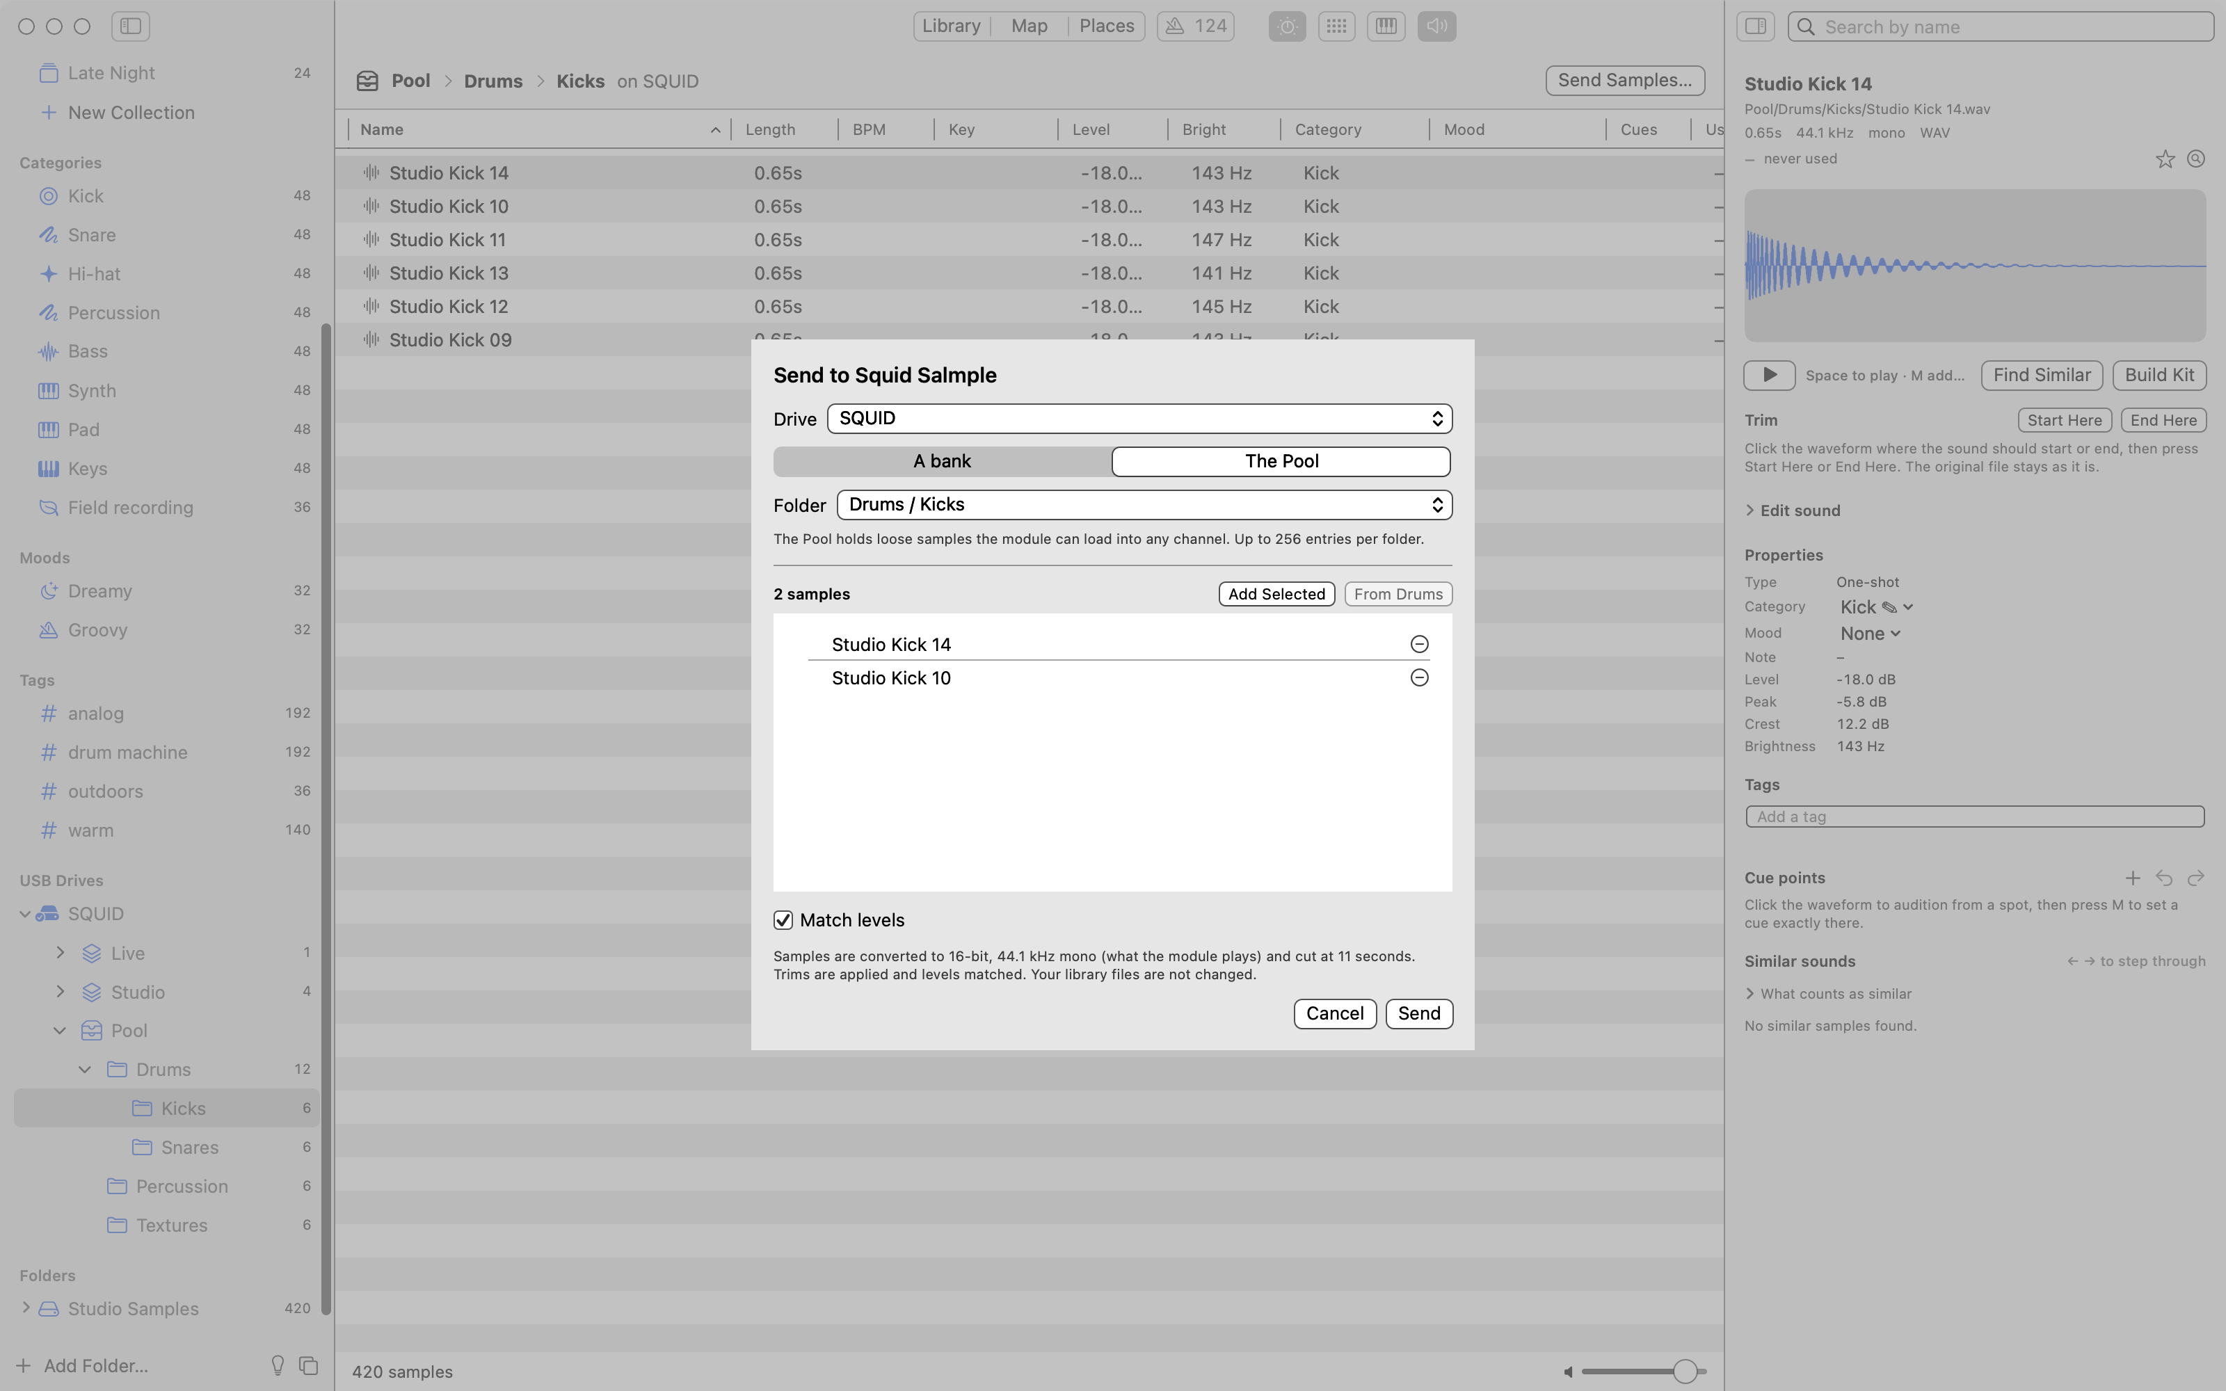The image size is (2226, 1391).
Task: Click the waveform preview of Studio Kick 14
Action: click(x=1975, y=266)
